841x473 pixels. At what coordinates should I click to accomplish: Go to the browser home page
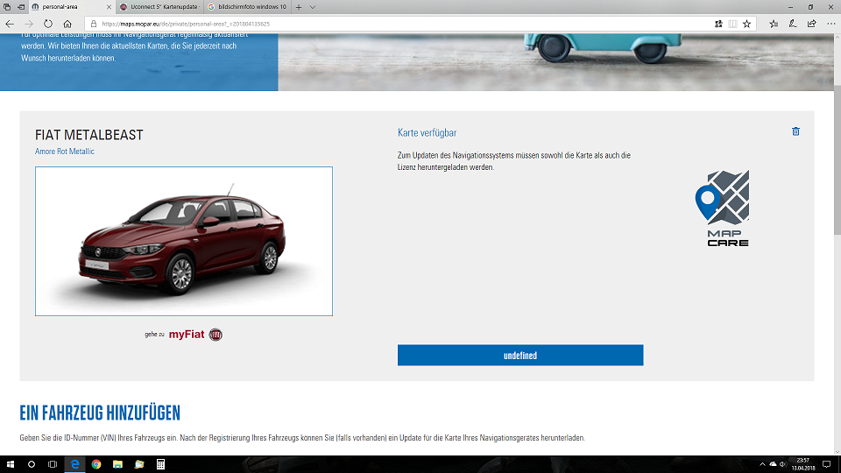pos(67,24)
